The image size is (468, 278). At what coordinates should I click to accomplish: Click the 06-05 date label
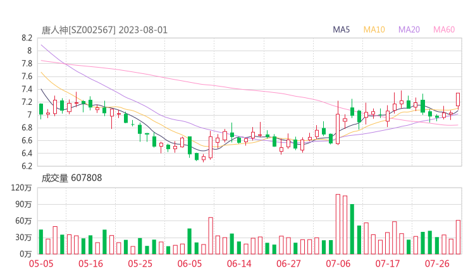pyautogui.click(x=190, y=263)
